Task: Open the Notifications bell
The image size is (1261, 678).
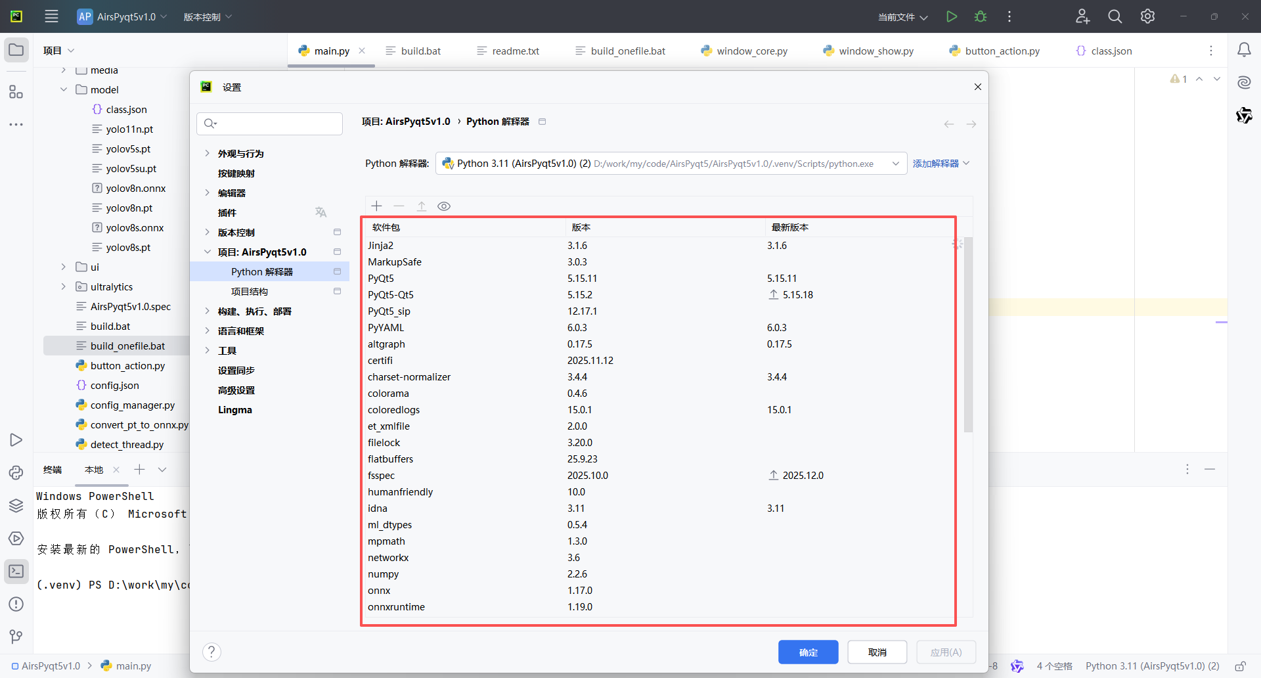Action: pyautogui.click(x=1244, y=50)
